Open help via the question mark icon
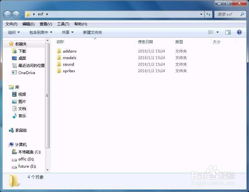Screen dimensions: 249x192 (x=239, y=32)
